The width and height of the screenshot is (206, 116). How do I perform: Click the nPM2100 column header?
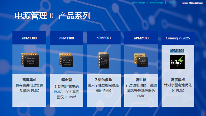point(141,38)
